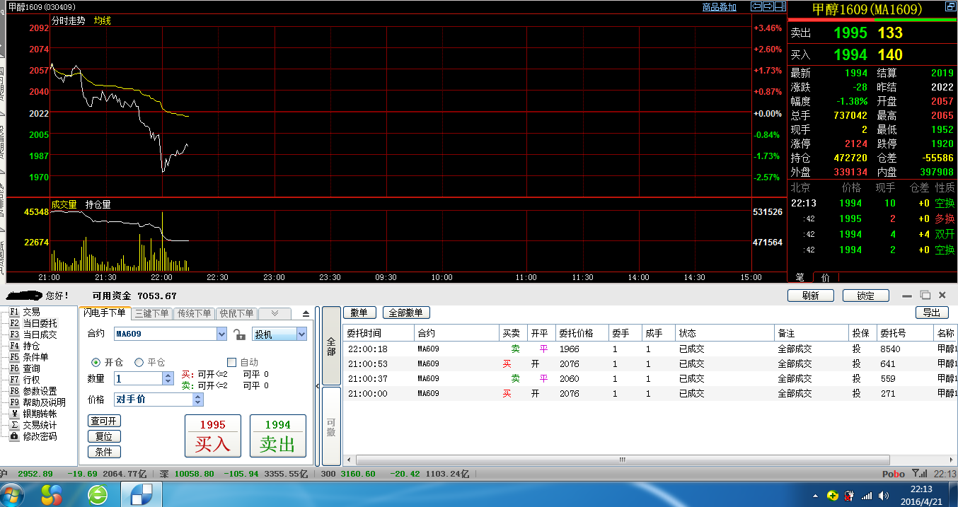This screenshot has height=507, width=958.
Task: Open 交易统计 with the Σ icon
Action: [14, 425]
